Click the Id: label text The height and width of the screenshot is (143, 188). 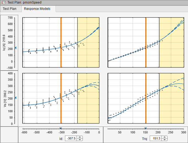61,139
